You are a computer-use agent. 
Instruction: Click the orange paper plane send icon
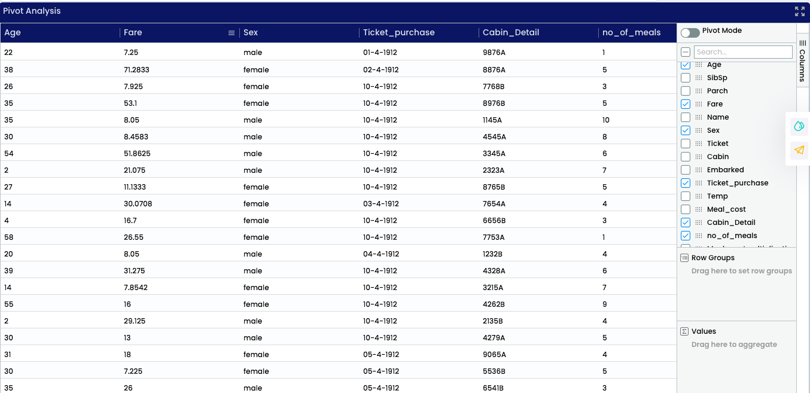(x=799, y=150)
